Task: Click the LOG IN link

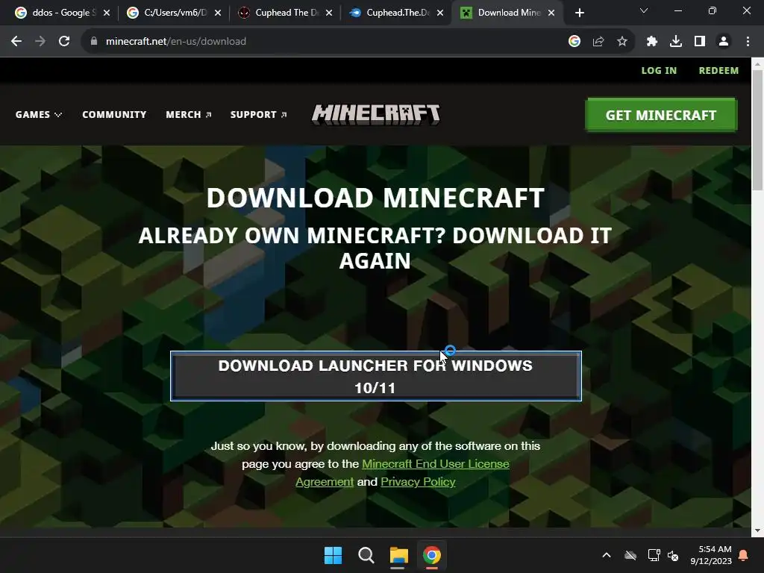Action: tap(659, 71)
